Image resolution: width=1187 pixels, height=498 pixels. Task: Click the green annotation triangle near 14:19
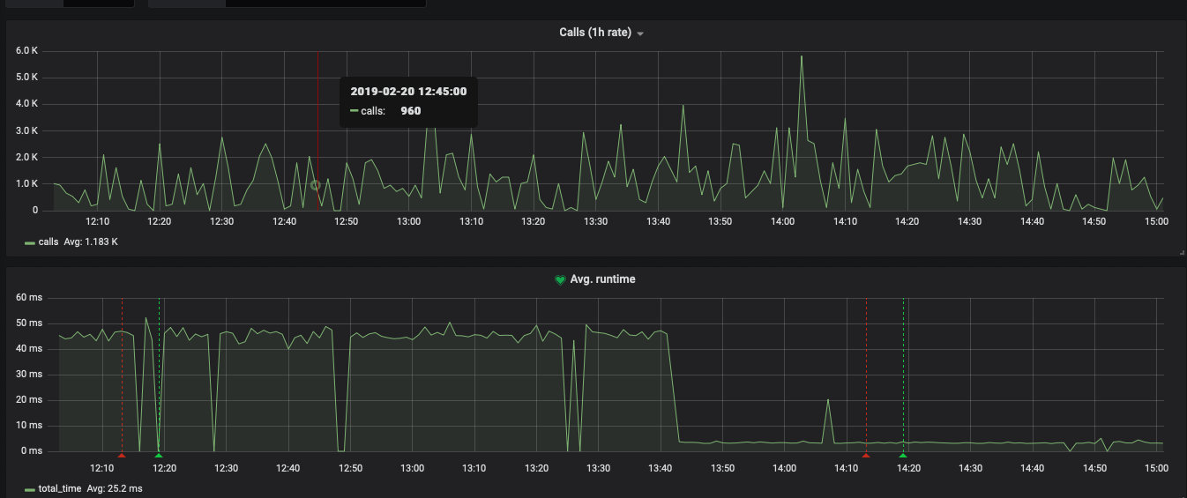coord(903,455)
